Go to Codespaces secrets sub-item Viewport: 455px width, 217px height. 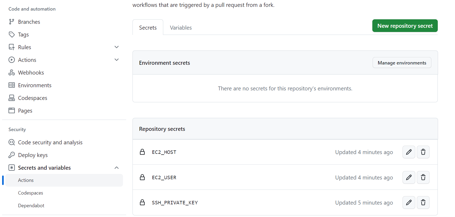coord(30,193)
